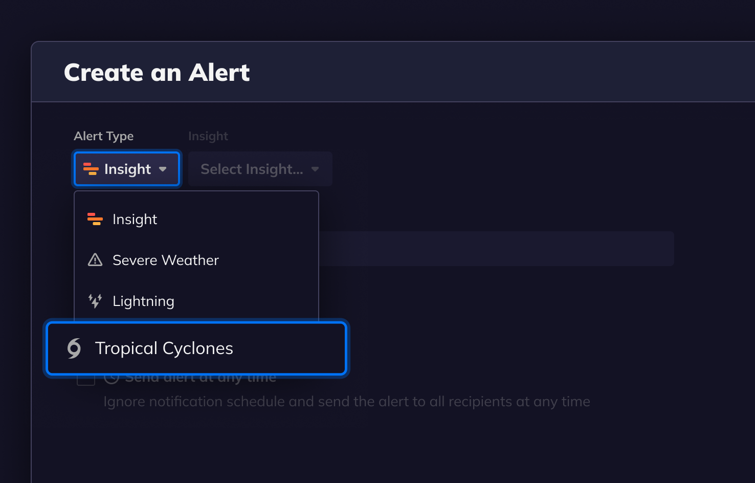This screenshot has height=483, width=755.
Task: Select Tropical Cyclones from the list
Action: [164, 348]
